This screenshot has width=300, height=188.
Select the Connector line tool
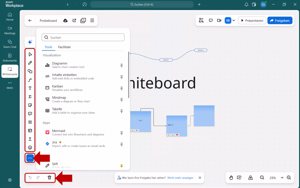pos(30,80)
